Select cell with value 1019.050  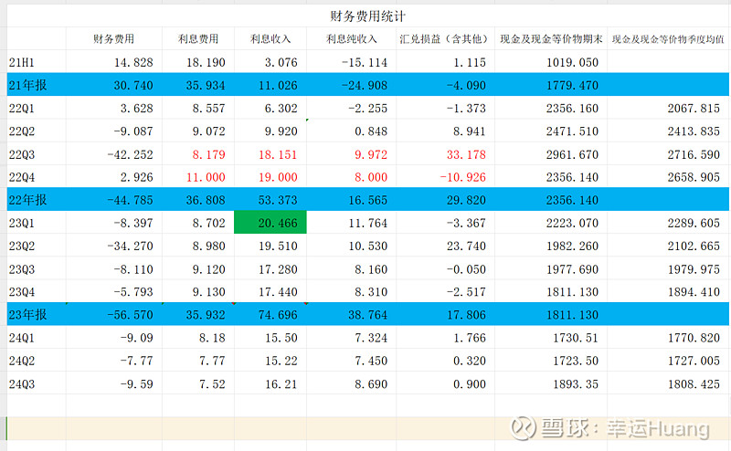(573, 62)
